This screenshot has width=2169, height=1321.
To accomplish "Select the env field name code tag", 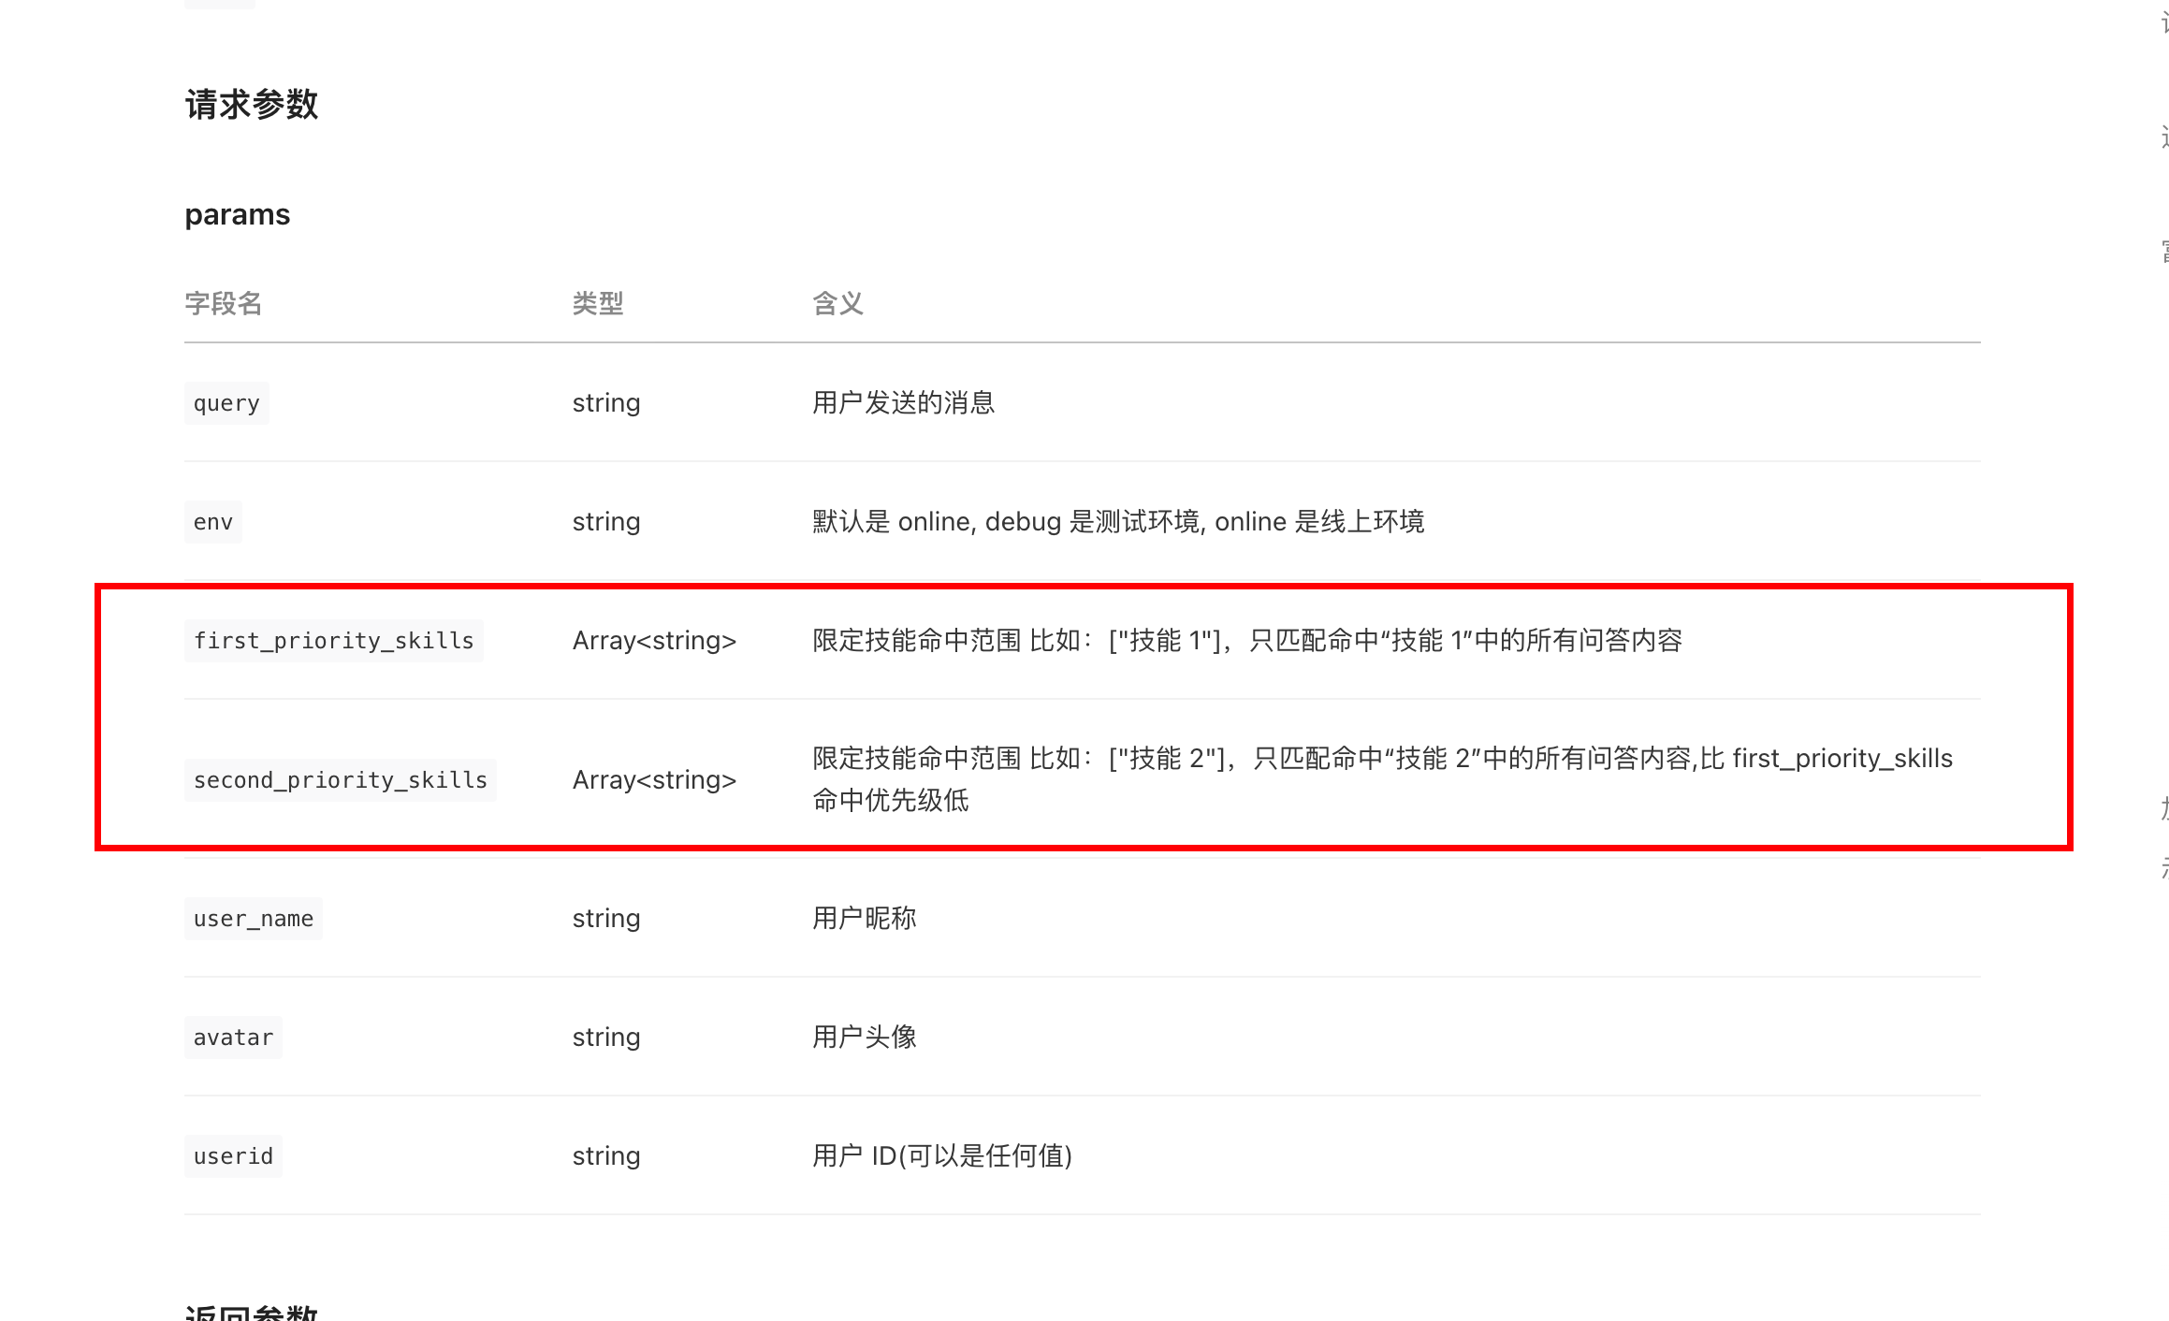I will (x=213, y=522).
